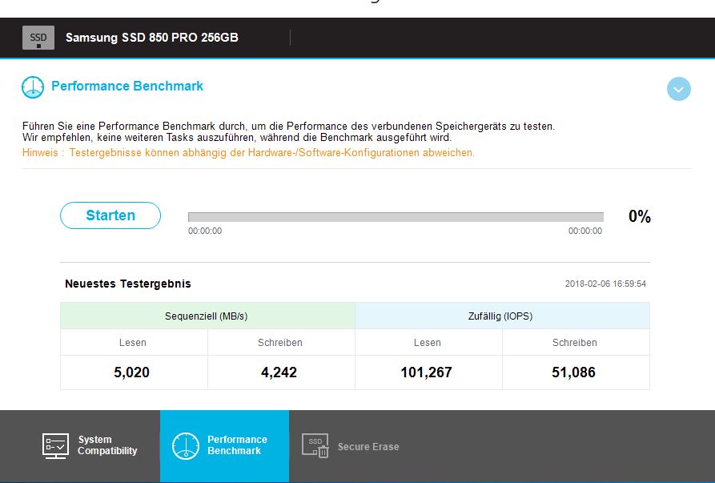Click the Sequenziell (MB/s) column header

pos(207,316)
